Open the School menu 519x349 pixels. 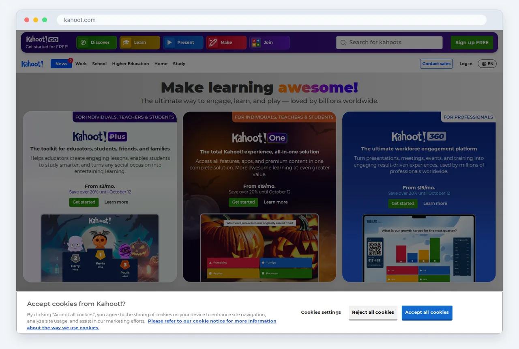[x=99, y=64]
